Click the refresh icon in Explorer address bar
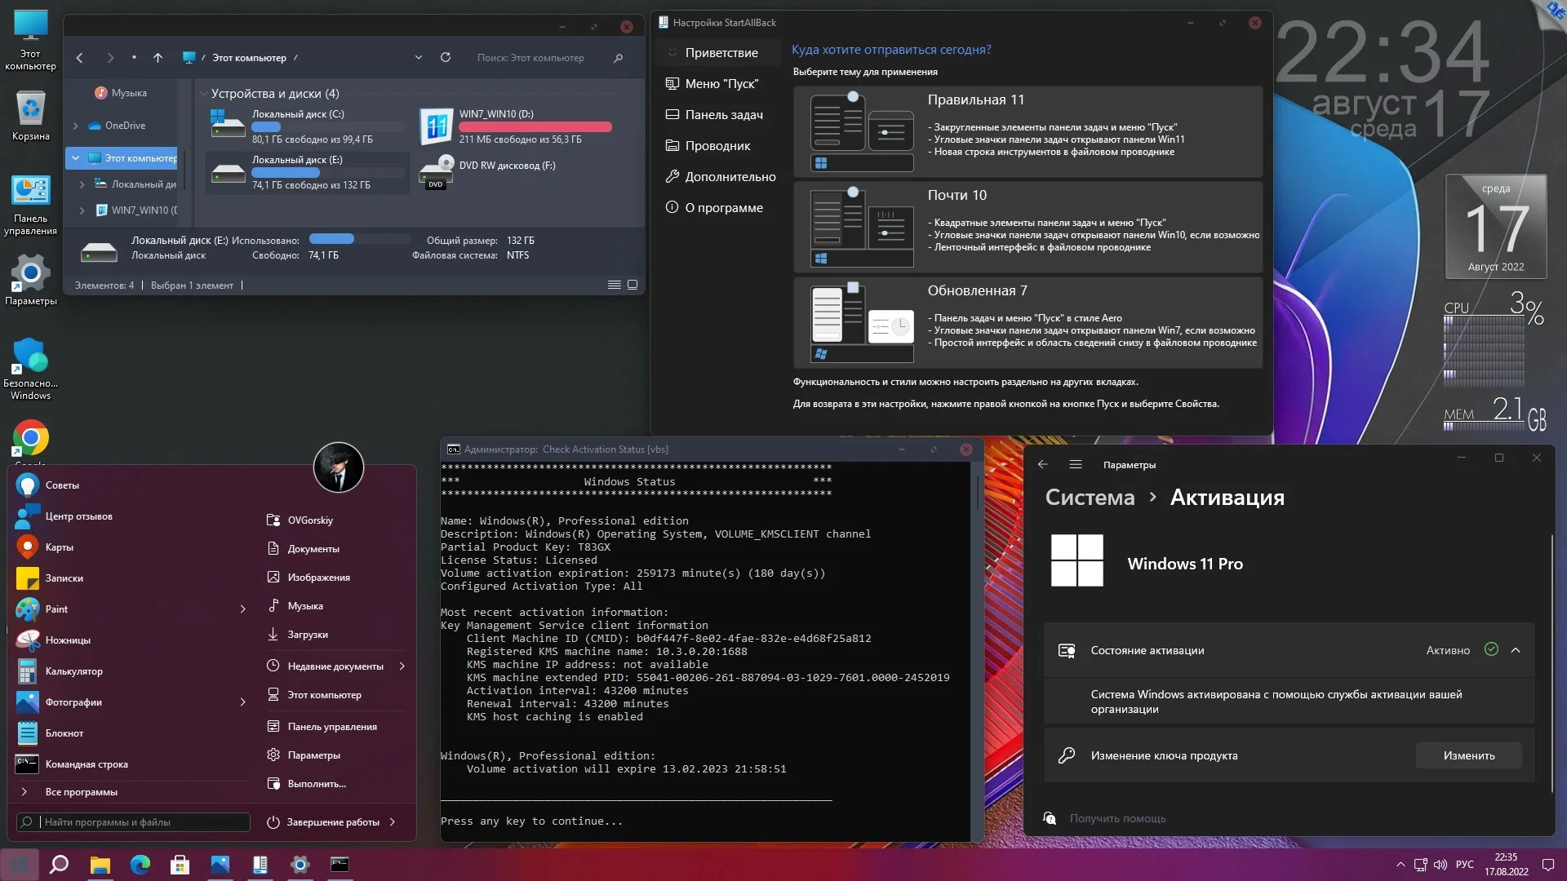This screenshot has height=881, width=1567. click(x=446, y=57)
